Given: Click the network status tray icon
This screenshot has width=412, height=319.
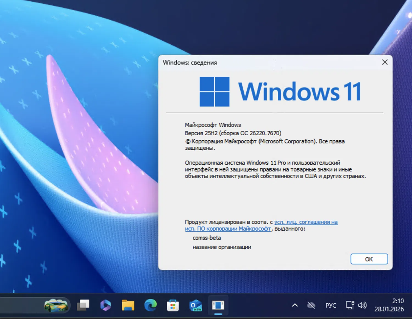Looking at the screenshot, I should [x=349, y=305].
